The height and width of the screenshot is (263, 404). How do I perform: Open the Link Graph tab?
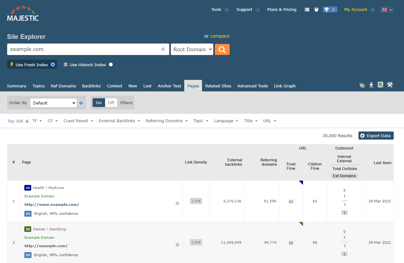[285, 86]
